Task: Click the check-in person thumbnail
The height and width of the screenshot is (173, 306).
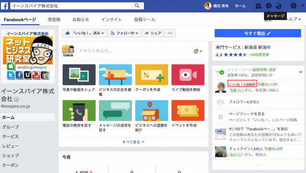Action: click(220, 152)
